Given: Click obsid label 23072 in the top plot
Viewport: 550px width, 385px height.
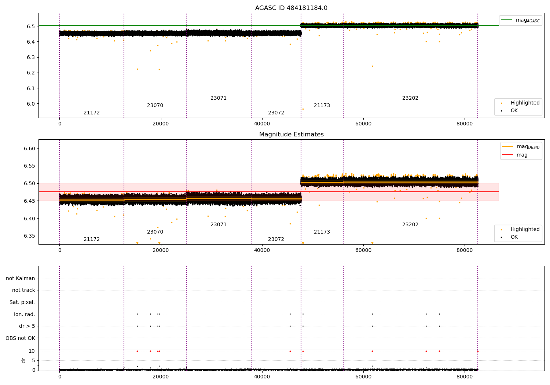Looking at the screenshot, I should [276, 113].
